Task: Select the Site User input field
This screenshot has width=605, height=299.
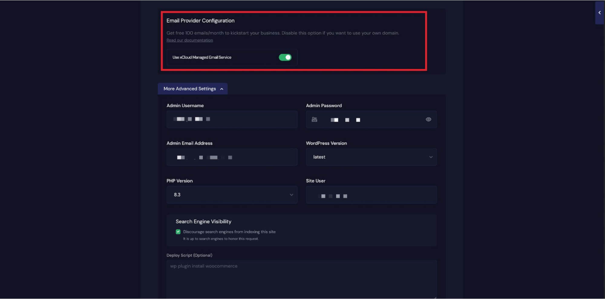Action: click(371, 195)
